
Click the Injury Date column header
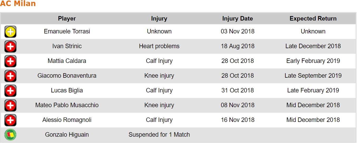[x=237, y=19]
